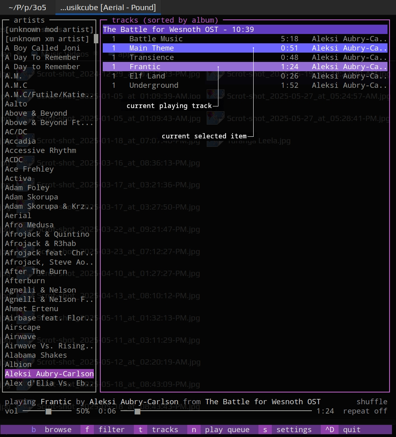Select artist A Boy Called Joni
396x437 pixels.
pyautogui.click(x=42, y=48)
